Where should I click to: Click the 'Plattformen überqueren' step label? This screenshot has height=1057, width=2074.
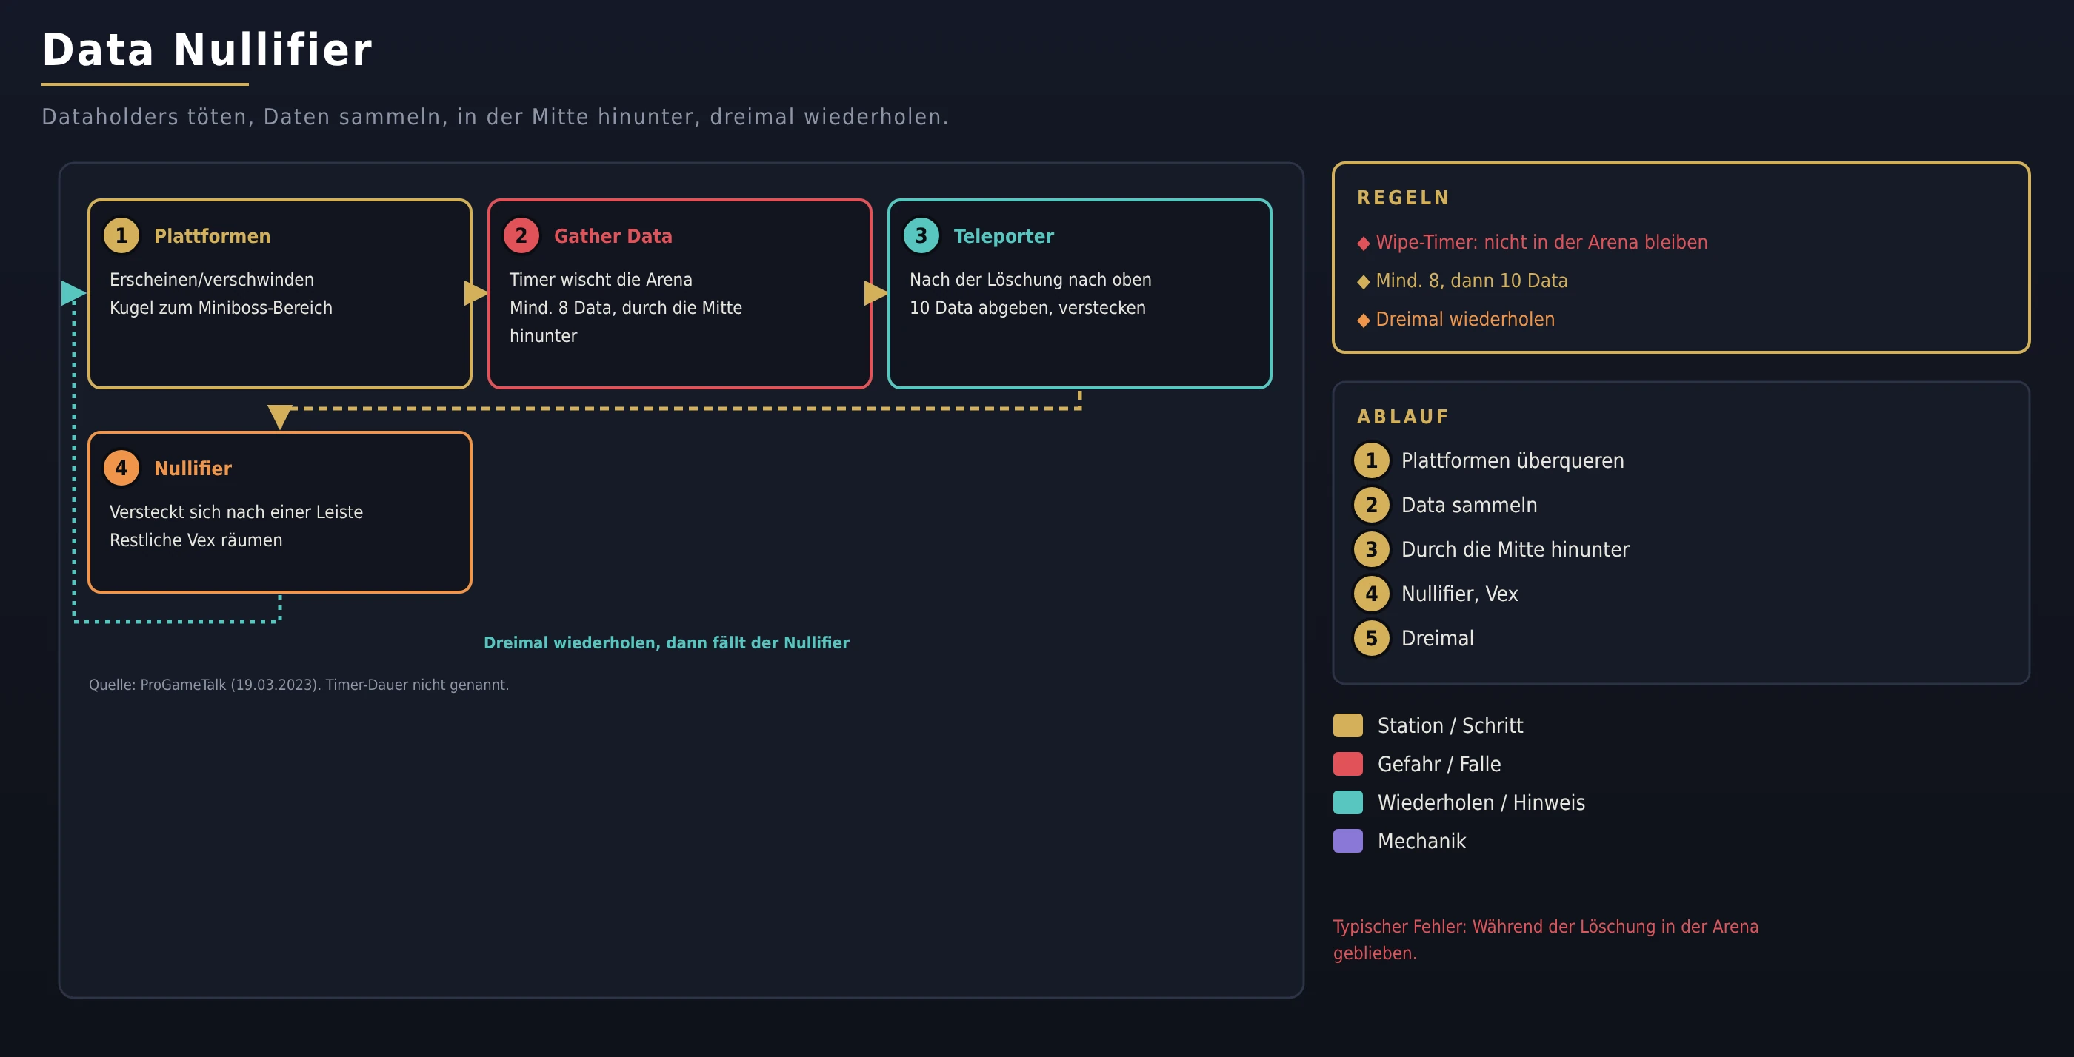1512,461
